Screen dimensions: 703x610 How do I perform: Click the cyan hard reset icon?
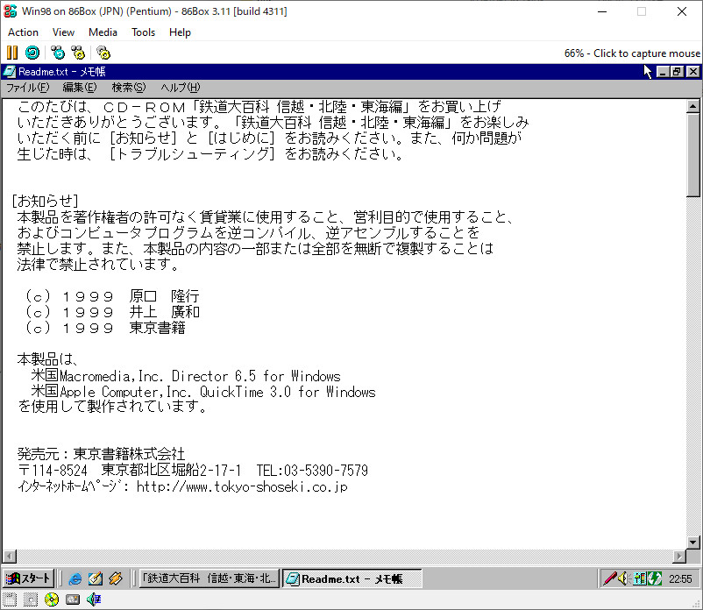(32, 53)
